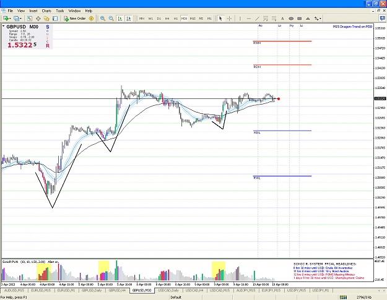This screenshot has height=300, width=387.
Task: Open the Charts menu
Action: pyautogui.click(x=46, y=11)
